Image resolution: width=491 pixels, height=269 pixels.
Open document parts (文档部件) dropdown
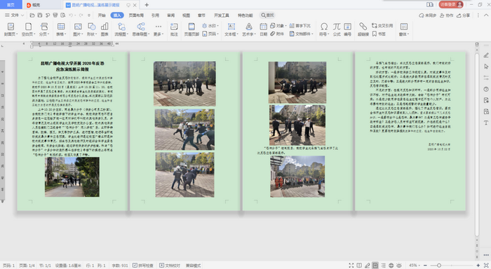(301, 34)
